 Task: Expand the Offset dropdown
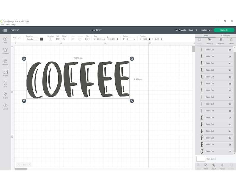point(64,39)
